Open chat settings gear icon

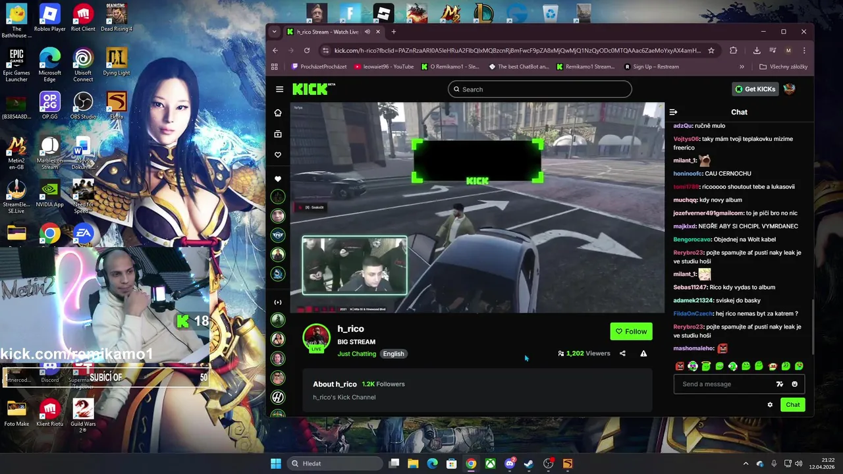pos(770,405)
